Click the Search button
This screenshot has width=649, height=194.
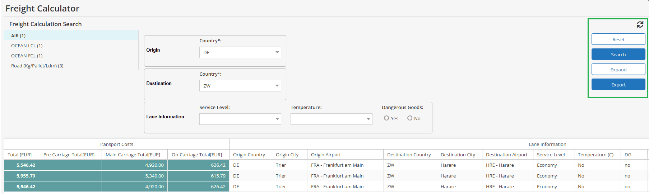618,55
